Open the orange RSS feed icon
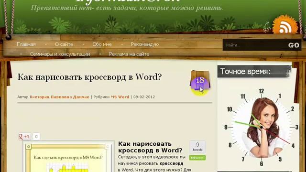306x172 pixels. click(285, 25)
